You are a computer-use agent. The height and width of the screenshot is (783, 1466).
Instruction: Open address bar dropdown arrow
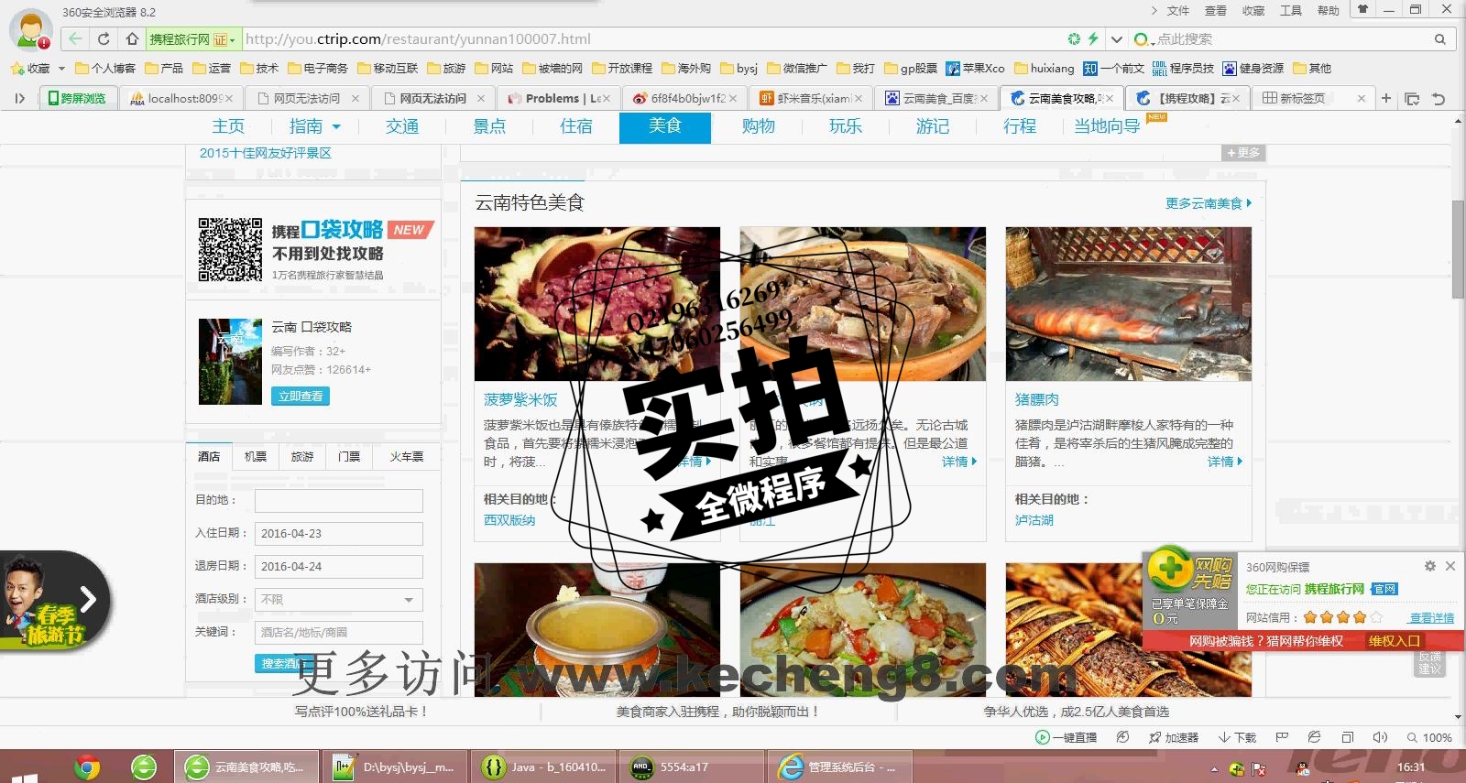[1116, 39]
